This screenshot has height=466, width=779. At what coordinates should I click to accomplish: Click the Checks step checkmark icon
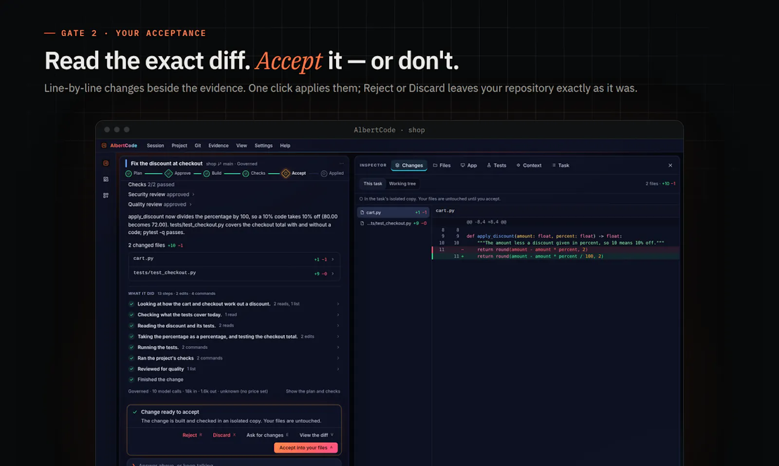(246, 173)
